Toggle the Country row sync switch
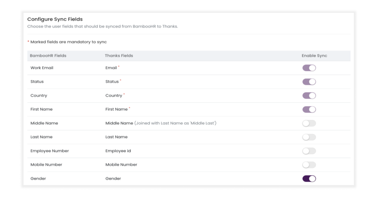 309,96
